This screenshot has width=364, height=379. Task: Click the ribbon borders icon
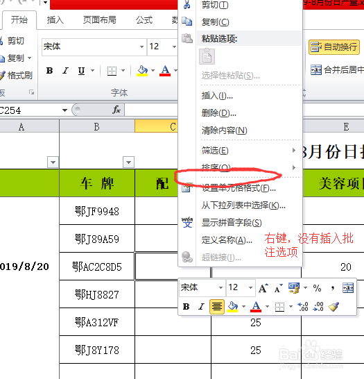click(x=112, y=71)
